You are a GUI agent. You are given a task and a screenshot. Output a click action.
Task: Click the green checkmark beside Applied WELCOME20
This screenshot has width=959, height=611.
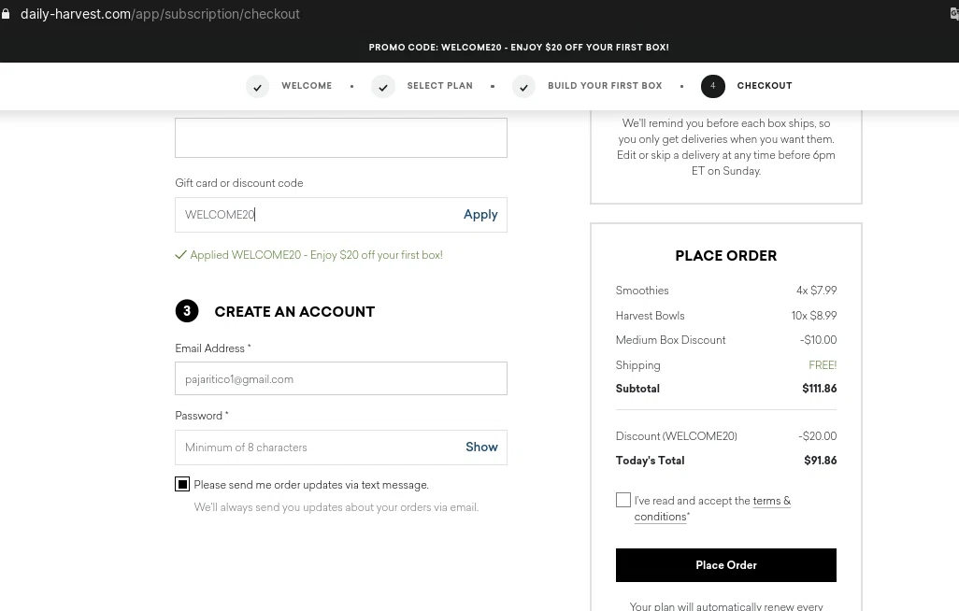coord(180,255)
